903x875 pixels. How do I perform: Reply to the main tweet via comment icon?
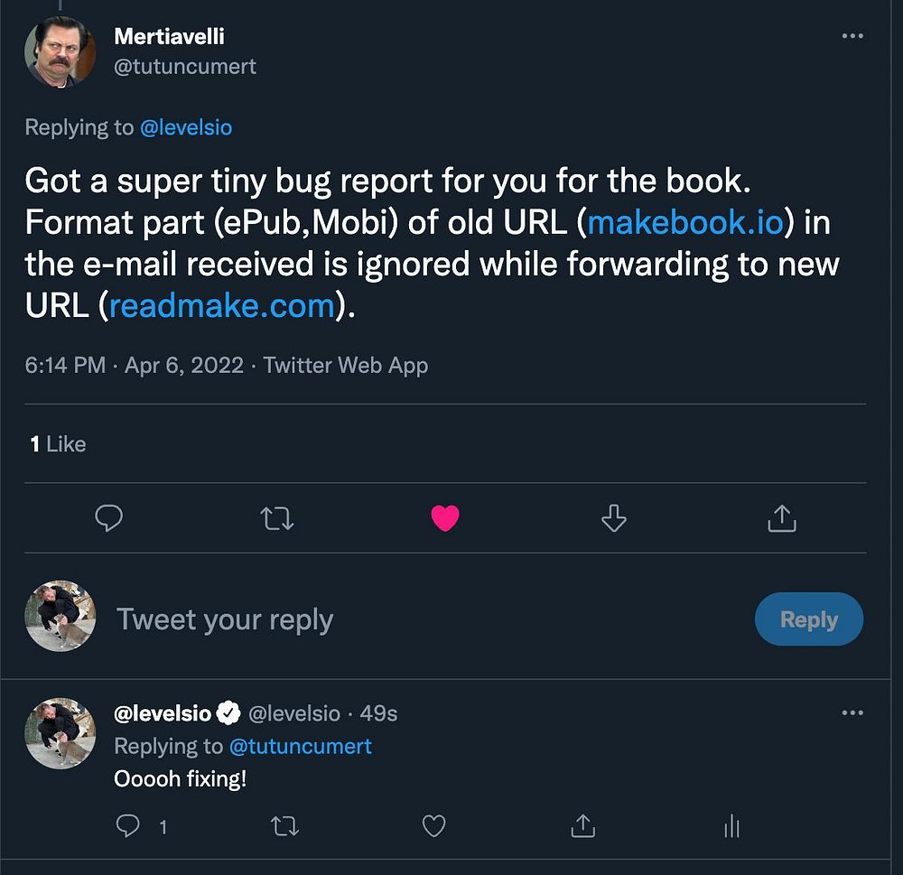(x=109, y=517)
